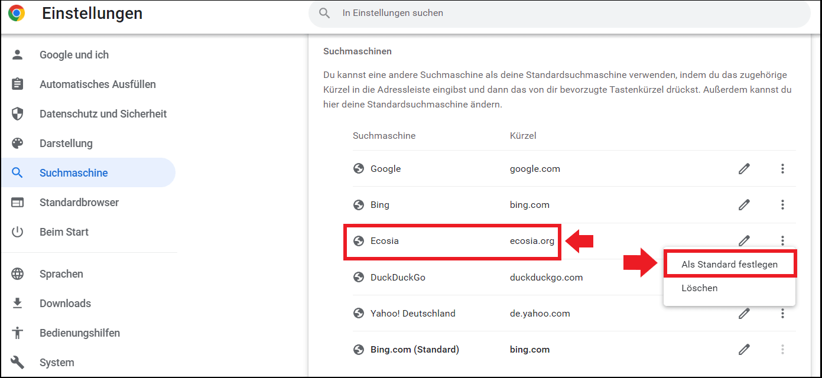This screenshot has height=378, width=822.
Task: Edit Ecosia search engine with pencil icon
Action: 744,240
